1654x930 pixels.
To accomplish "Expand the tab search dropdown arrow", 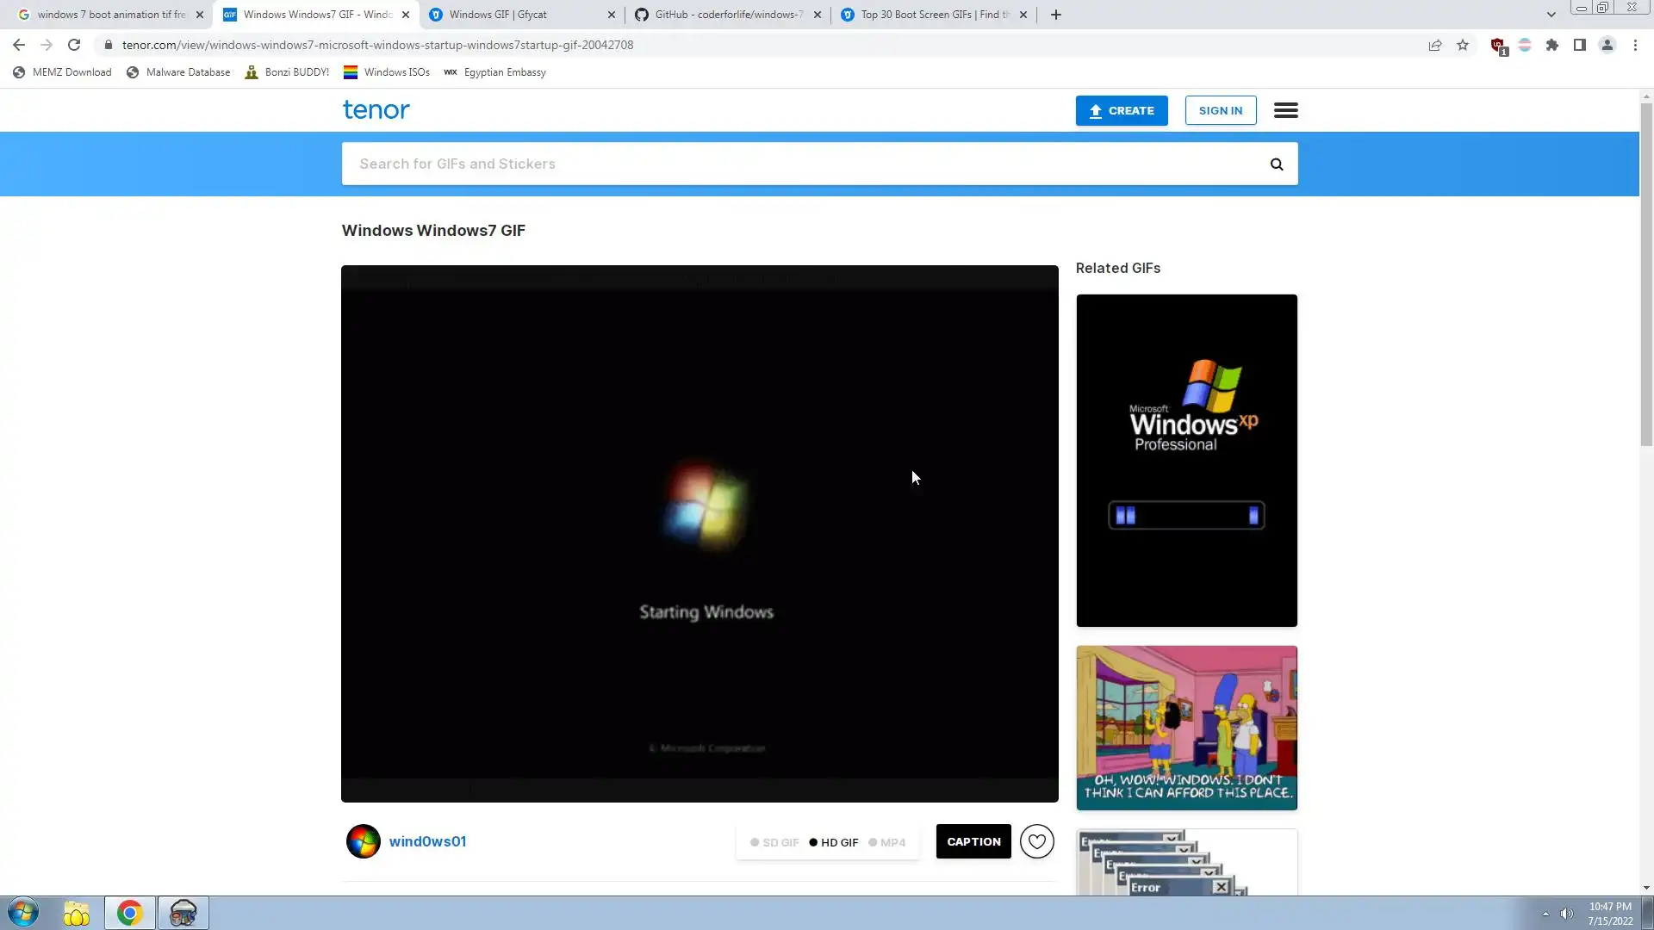I will 1551,15.
